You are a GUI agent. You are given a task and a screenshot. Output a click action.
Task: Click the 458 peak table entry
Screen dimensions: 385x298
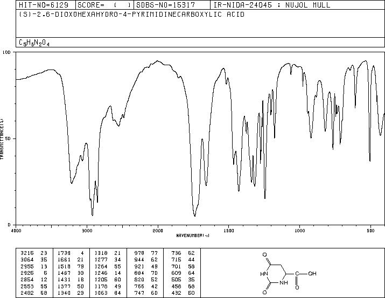176,286
